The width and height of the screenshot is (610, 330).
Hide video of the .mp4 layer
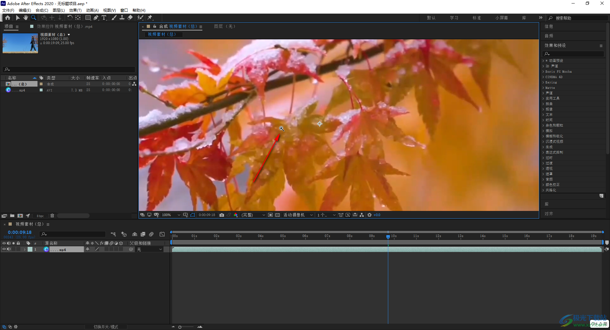(4, 249)
